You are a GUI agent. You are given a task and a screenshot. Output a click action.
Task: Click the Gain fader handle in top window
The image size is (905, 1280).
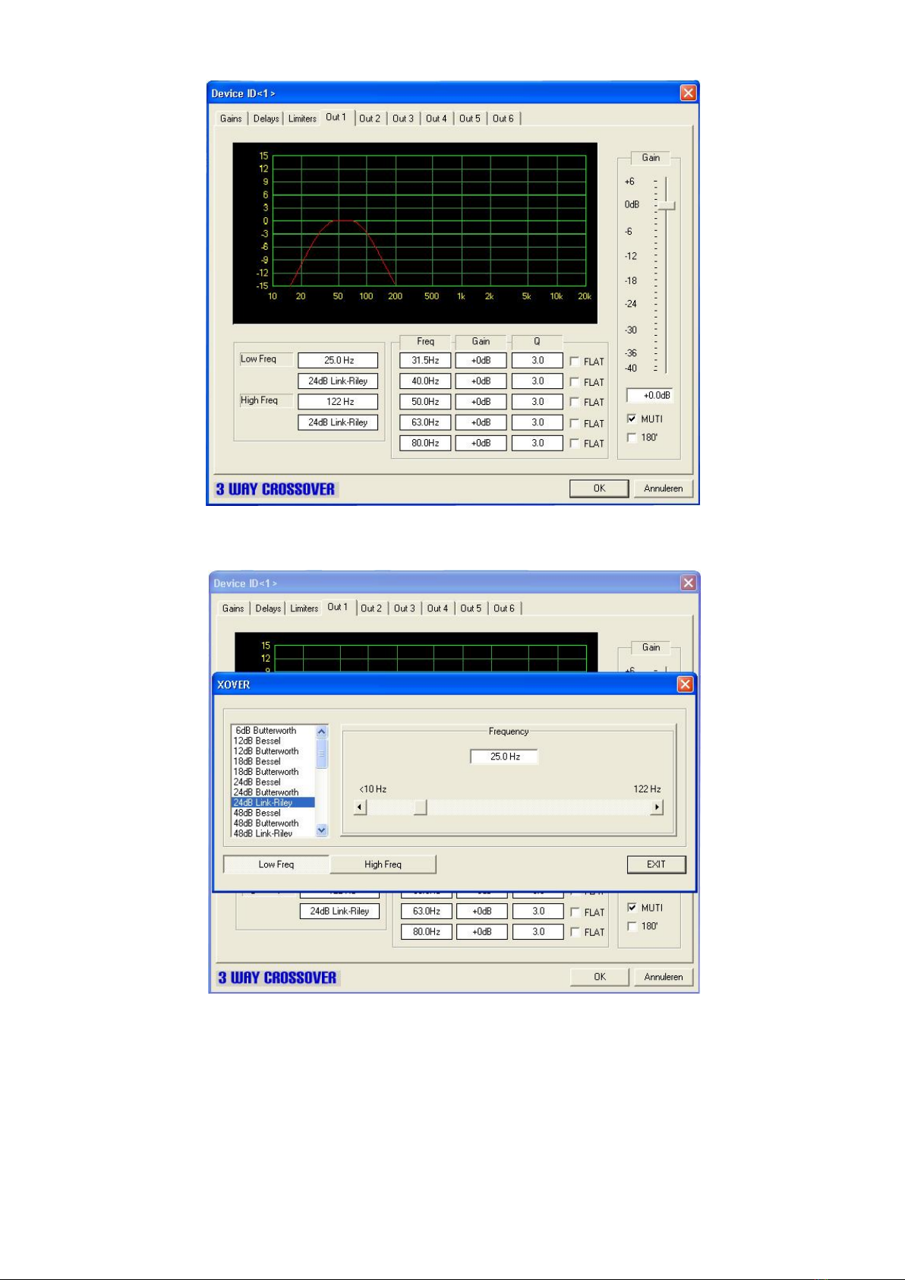[x=667, y=206]
